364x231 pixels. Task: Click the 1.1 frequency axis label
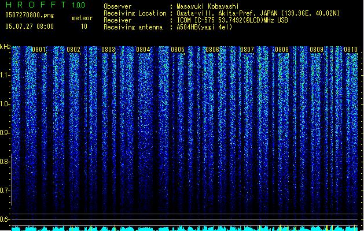pos(5,75)
